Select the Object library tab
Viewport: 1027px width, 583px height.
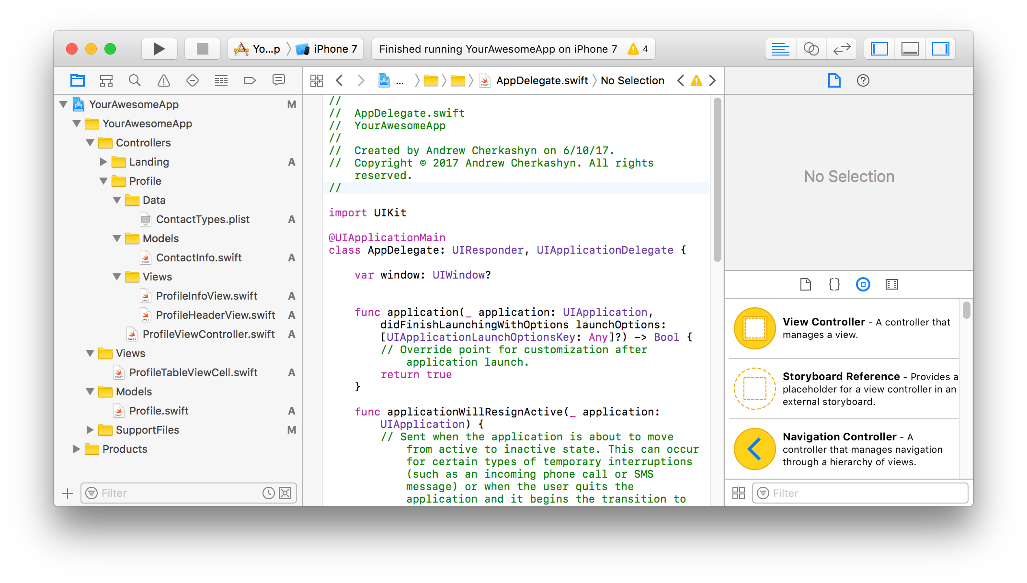tap(863, 284)
